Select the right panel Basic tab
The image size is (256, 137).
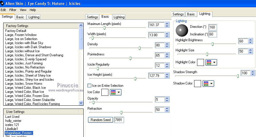click(191, 14)
